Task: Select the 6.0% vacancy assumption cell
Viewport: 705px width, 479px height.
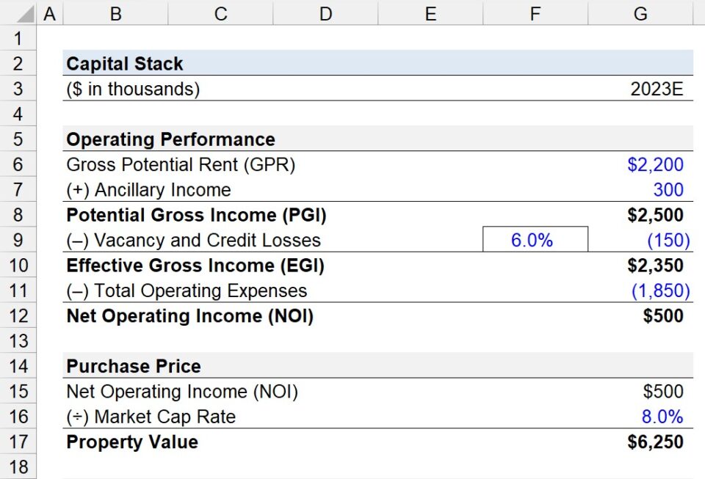Action: pos(535,240)
